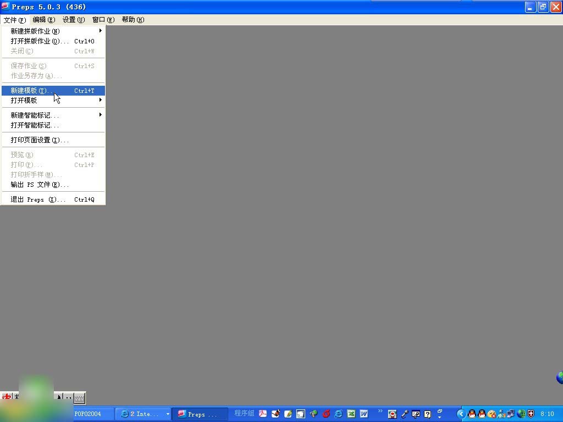
Task: Click the green tag quick launch icon
Action: click(313, 414)
